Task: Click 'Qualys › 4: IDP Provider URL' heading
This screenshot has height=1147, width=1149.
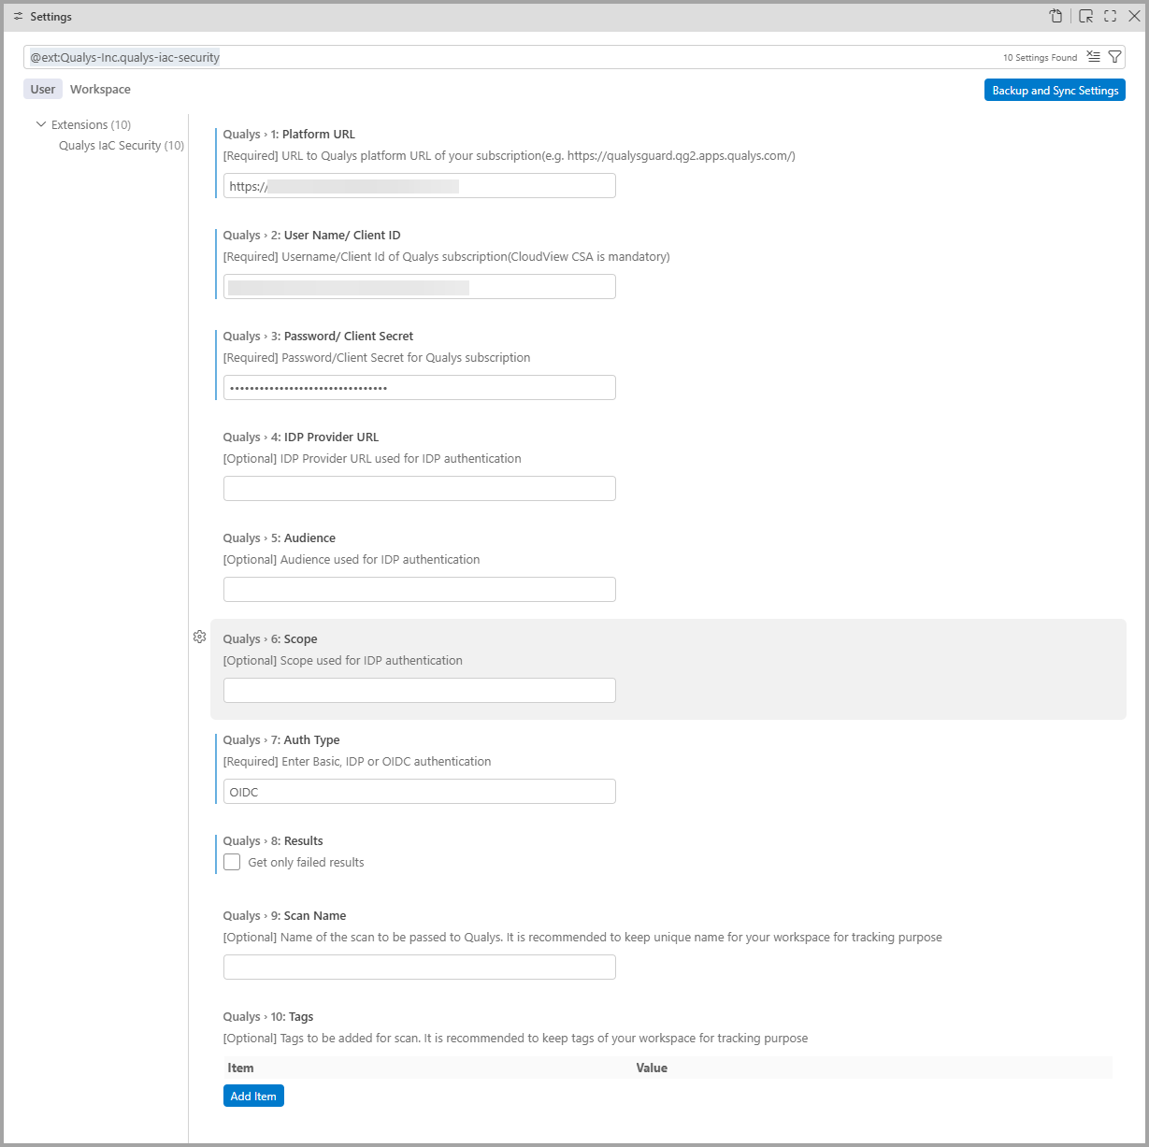Action: 300,437
